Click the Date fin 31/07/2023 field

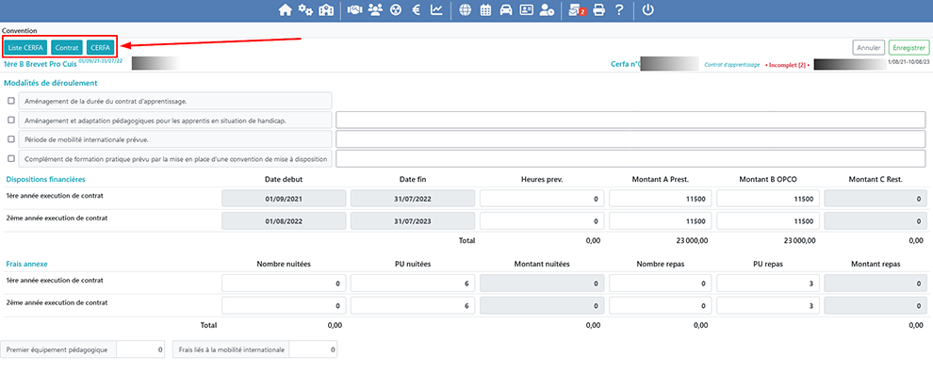click(413, 221)
